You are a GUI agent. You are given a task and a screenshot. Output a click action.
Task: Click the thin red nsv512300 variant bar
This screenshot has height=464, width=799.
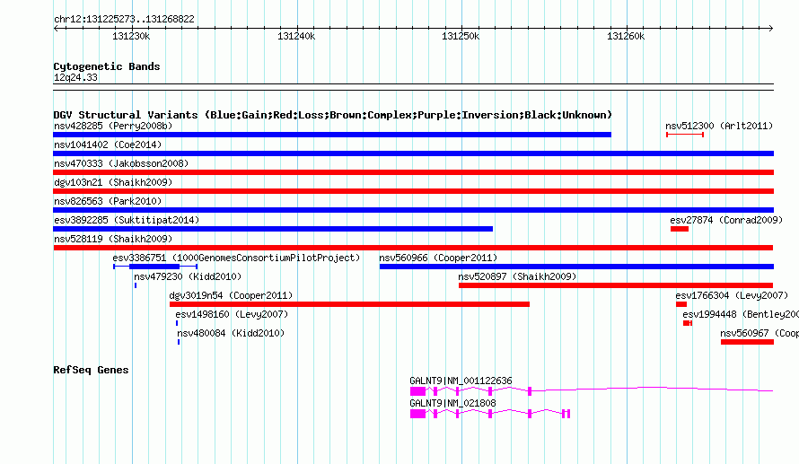coord(685,135)
